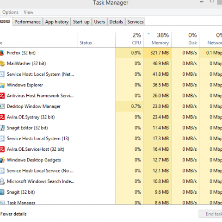Select the Desktop Window Manager process
222x222 pixels.
coord(111,106)
